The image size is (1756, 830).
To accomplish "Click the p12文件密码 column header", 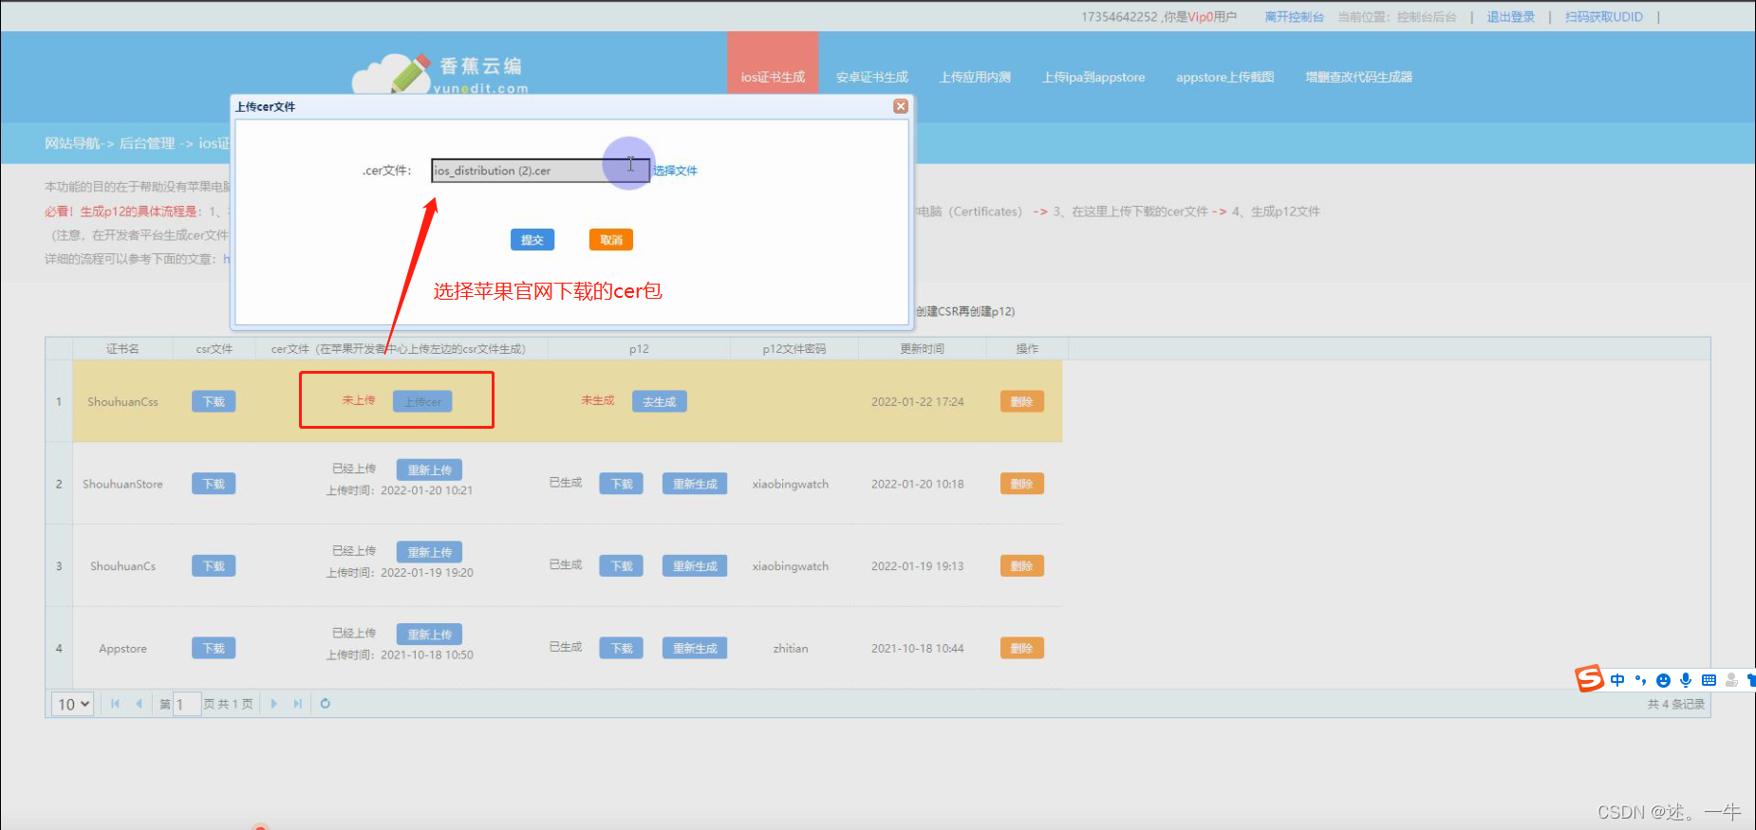I will tap(794, 349).
